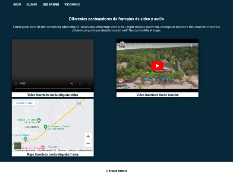This screenshot has width=233, height=175.
Task: Open the map Términos link
Action: 62,150
